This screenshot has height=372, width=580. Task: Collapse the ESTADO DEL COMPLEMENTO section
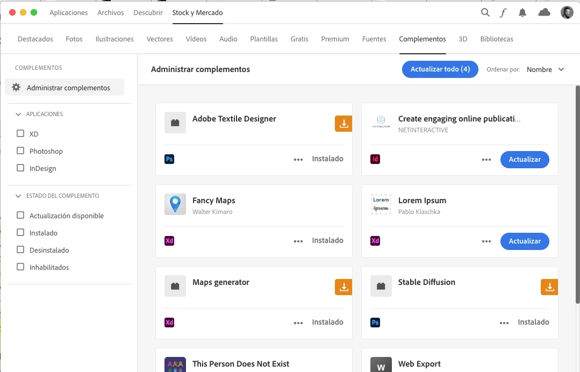pyautogui.click(x=18, y=196)
